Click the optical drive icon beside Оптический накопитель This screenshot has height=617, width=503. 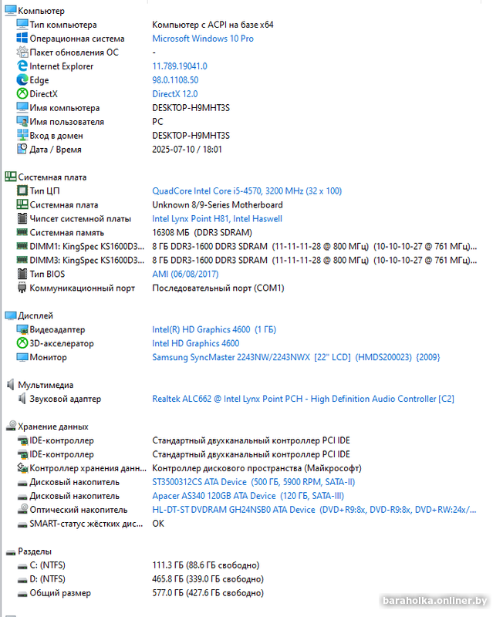[x=22, y=509]
